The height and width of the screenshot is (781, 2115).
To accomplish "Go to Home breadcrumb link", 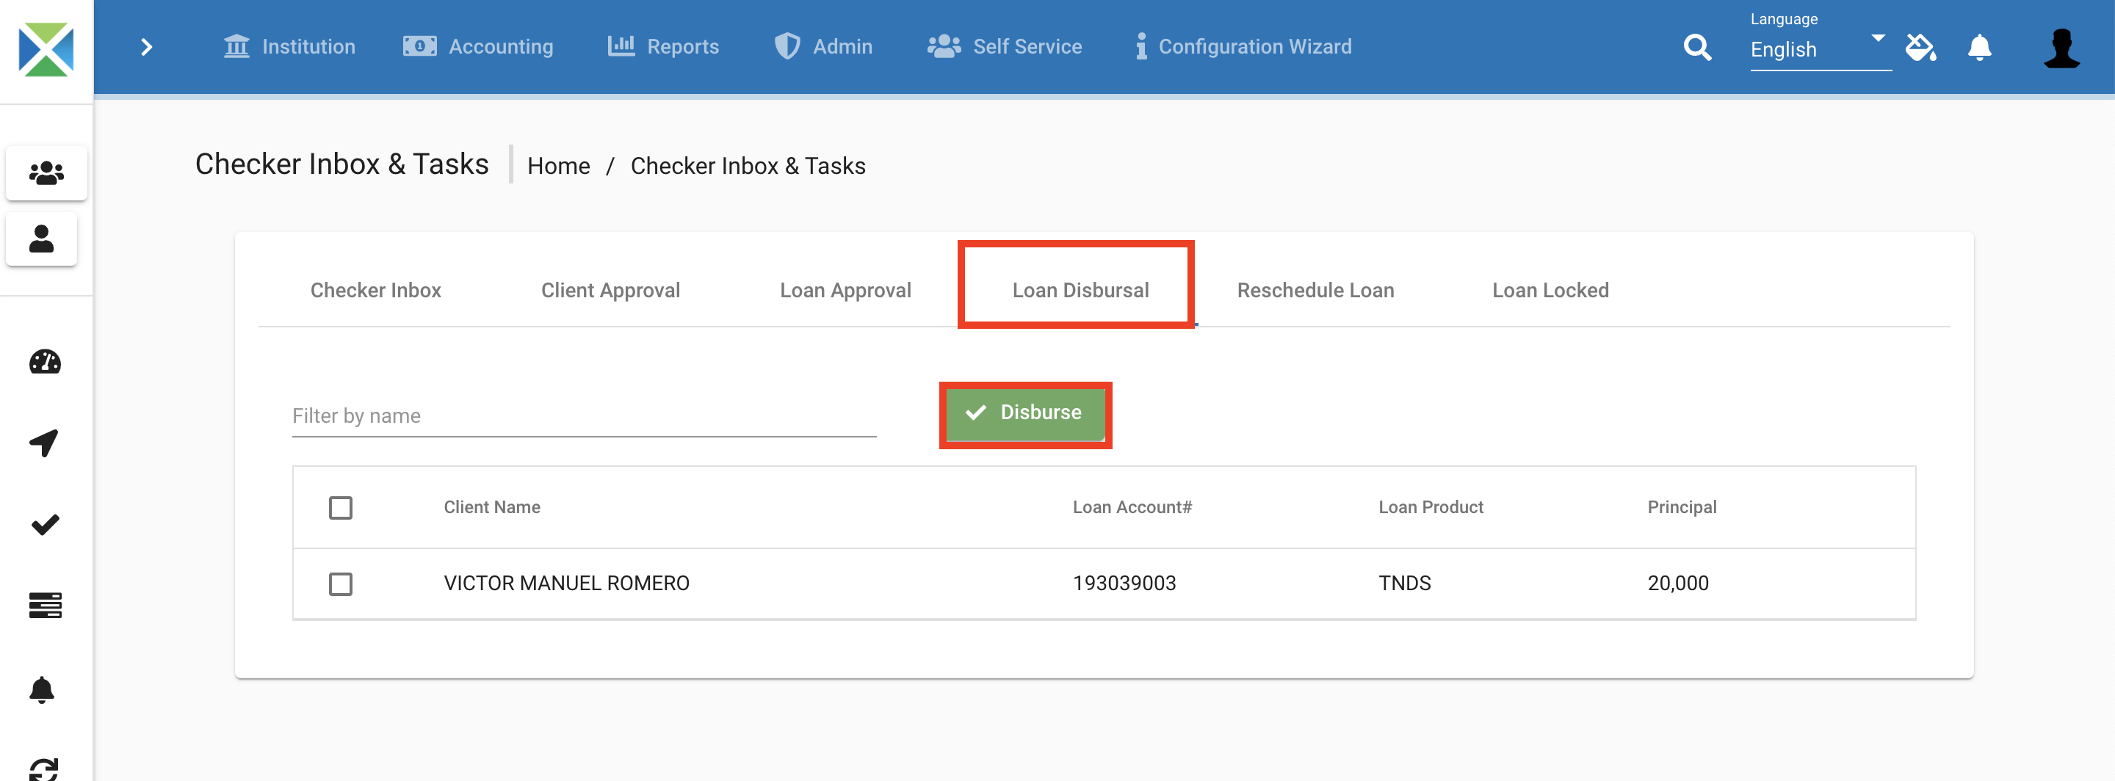I will click(x=558, y=166).
